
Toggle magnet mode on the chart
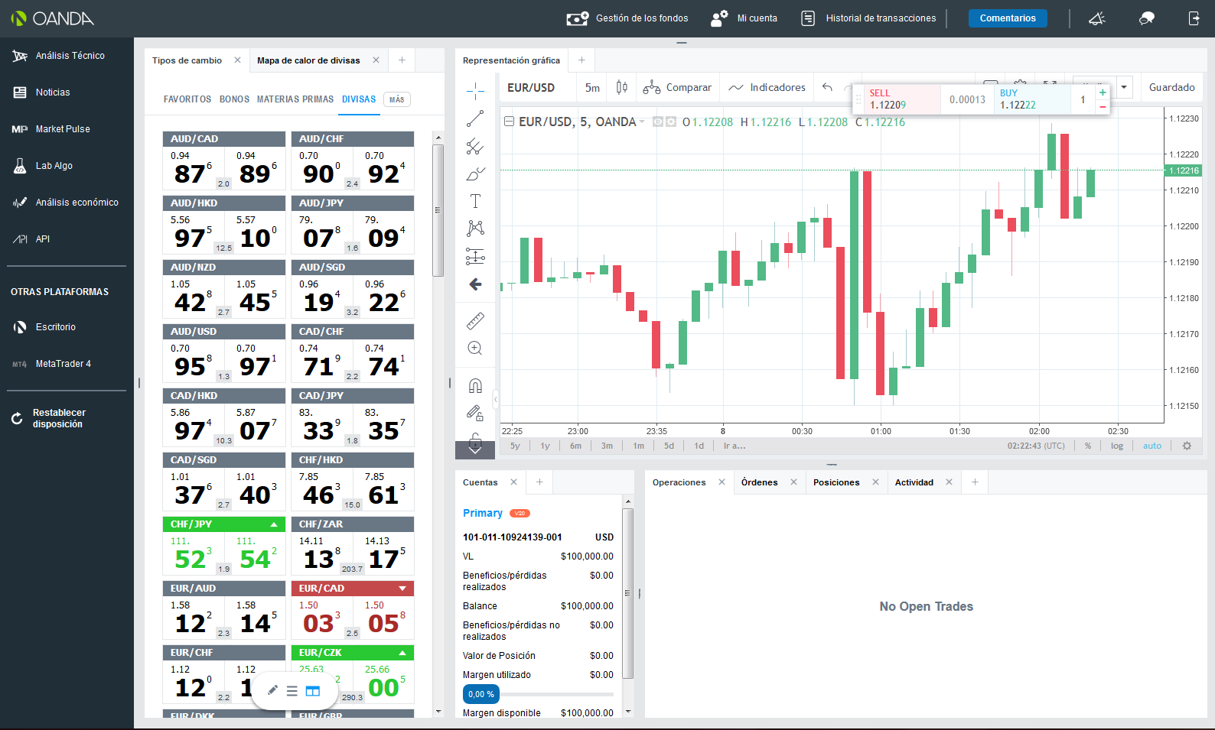tap(475, 385)
